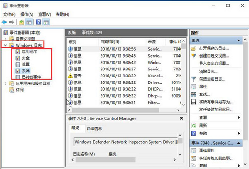Open 属性 in the actions pane
The width and height of the screenshot is (249, 169).
203,87
